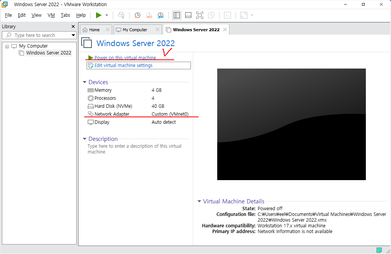Collapse the Virtual Machine Details section
The width and height of the screenshot is (391, 254).
click(x=199, y=201)
